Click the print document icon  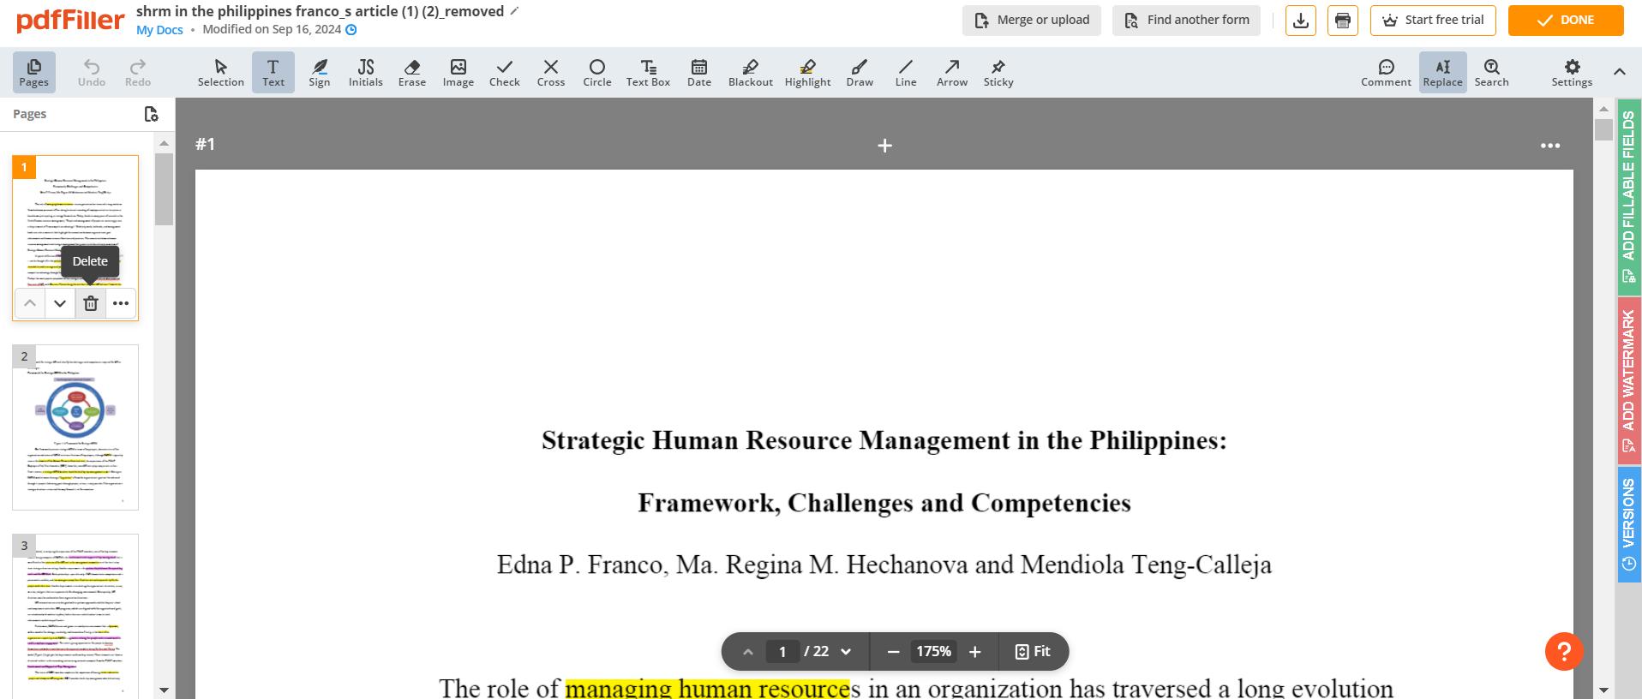click(x=1343, y=21)
